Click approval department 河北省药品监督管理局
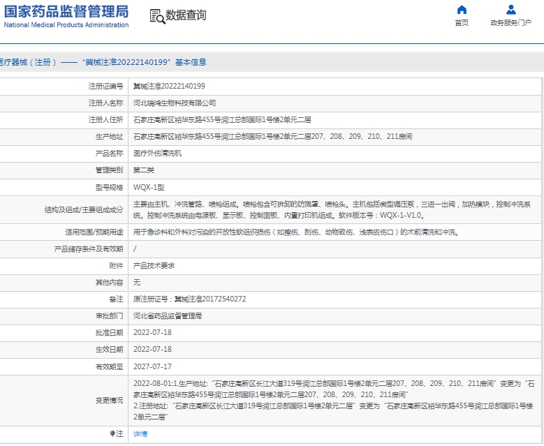544x446 pixels. coord(167,316)
